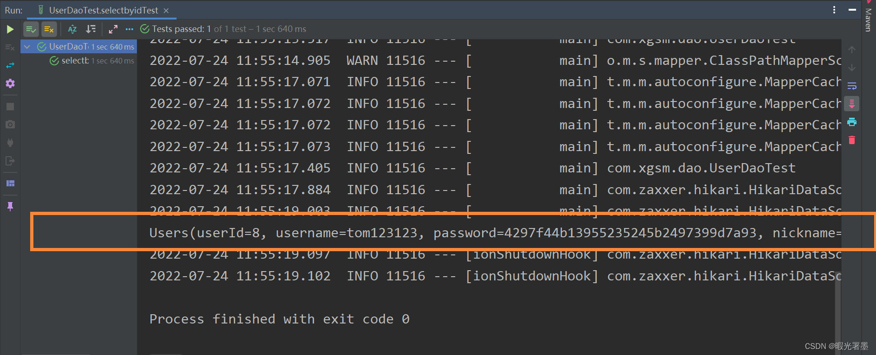Click 'Process finished with exit code 0'
Viewport: 876px width, 355px height.
click(279, 319)
